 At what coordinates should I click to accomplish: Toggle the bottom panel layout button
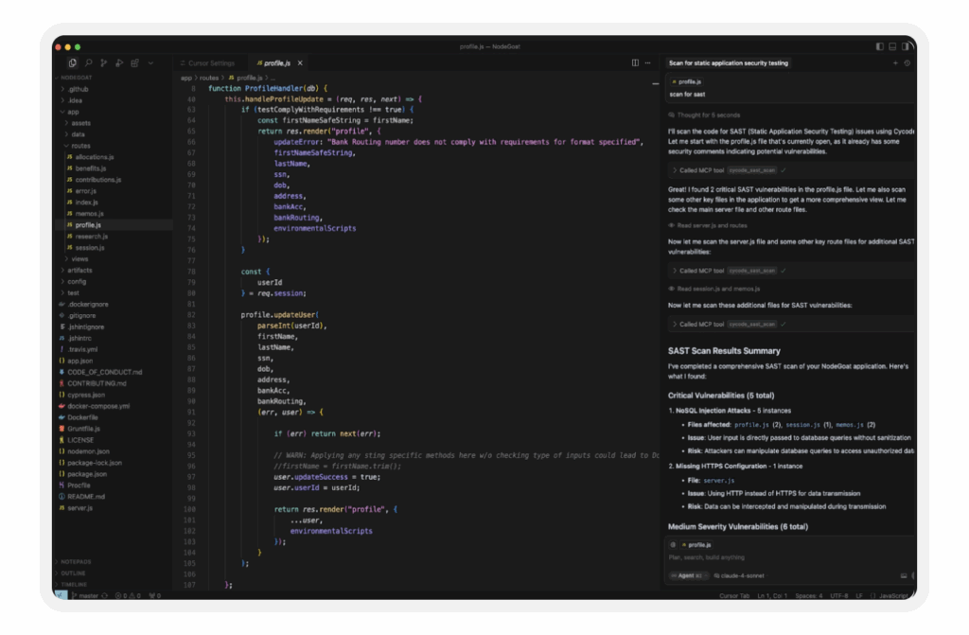click(x=893, y=46)
